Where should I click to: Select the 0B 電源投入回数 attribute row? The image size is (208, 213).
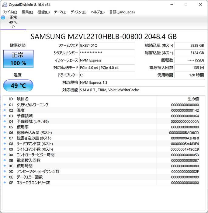(101, 160)
